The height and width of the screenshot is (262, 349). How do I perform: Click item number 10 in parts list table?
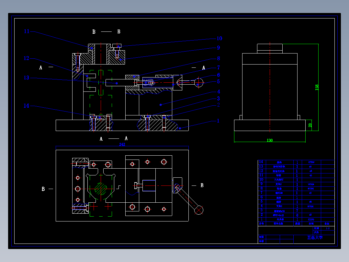tap(261, 180)
